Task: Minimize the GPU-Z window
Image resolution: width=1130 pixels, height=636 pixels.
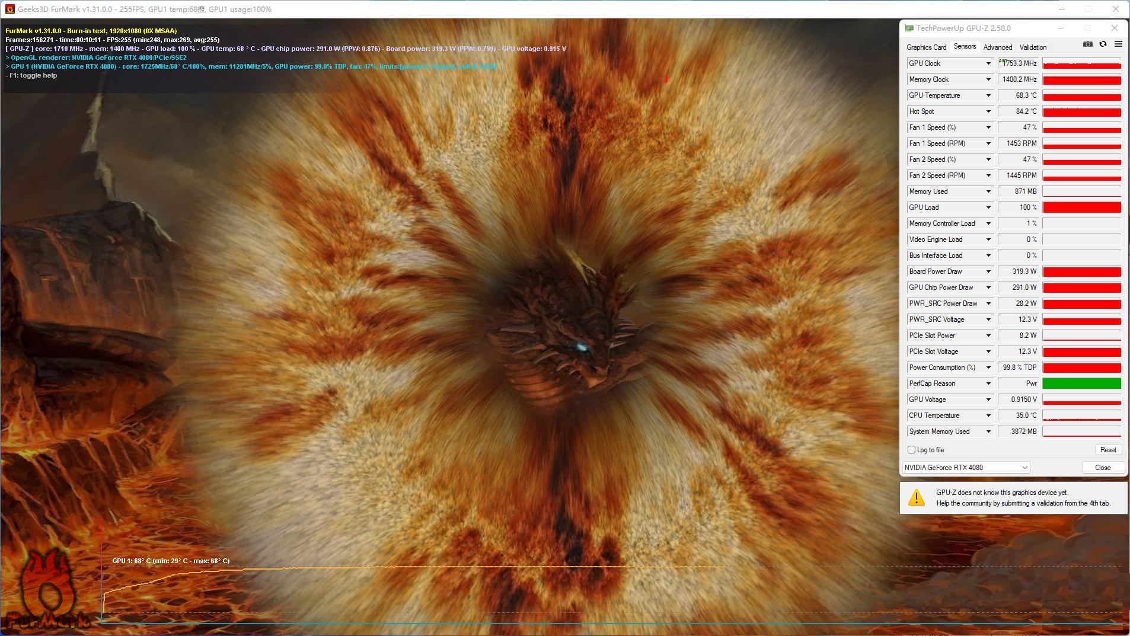Action: (x=1061, y=28)
